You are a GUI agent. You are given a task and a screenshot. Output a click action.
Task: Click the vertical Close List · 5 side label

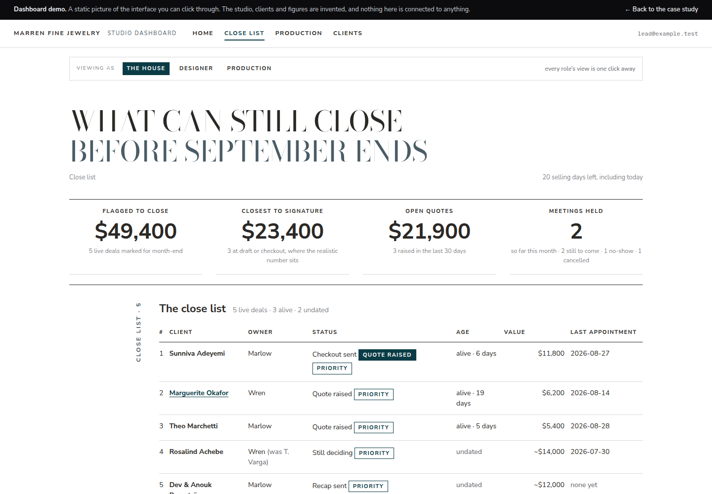coord(138,332)
